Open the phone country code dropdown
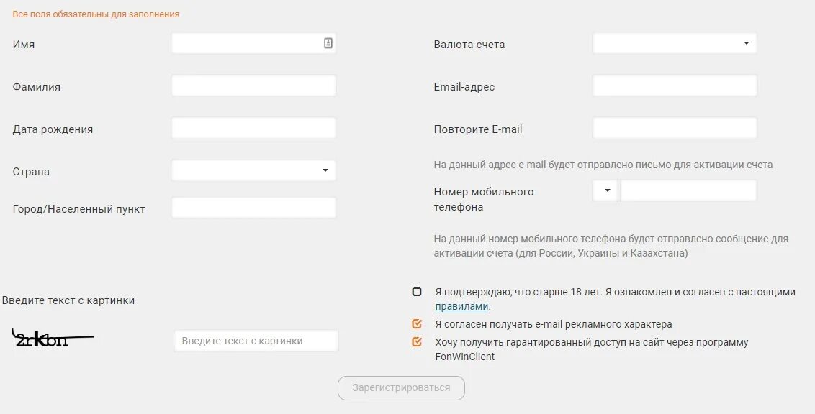Viewport: 815px width, 414px height. pyautogui.click(x=605, y=191)
